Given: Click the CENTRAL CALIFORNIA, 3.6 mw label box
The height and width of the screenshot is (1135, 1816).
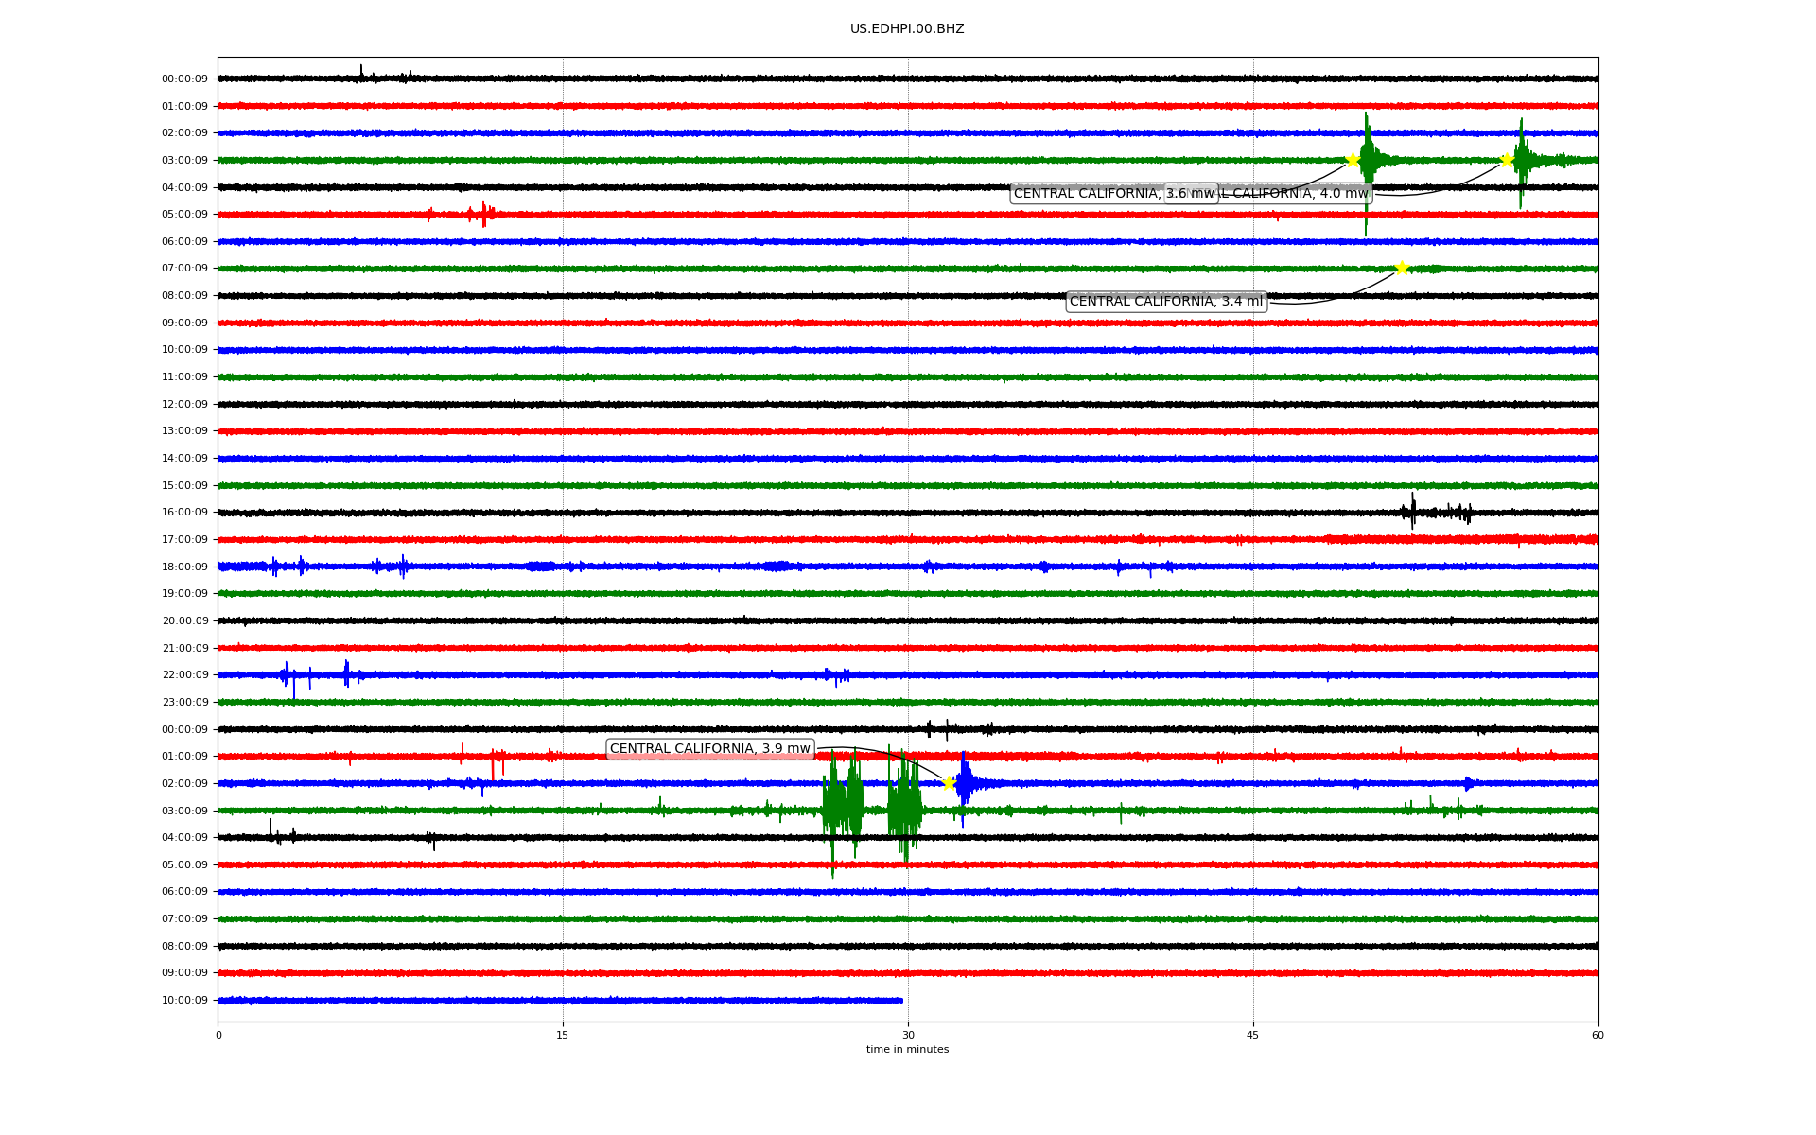Looking at the screenshot, I should (x=1088, y=194).
